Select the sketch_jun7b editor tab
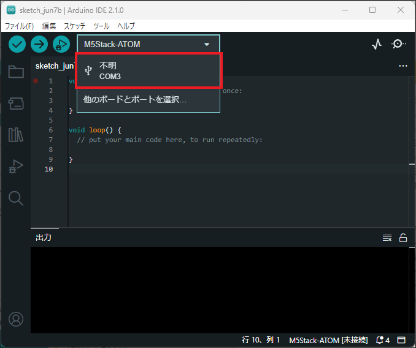Viewport: 416px width, 348px height. 55,66
